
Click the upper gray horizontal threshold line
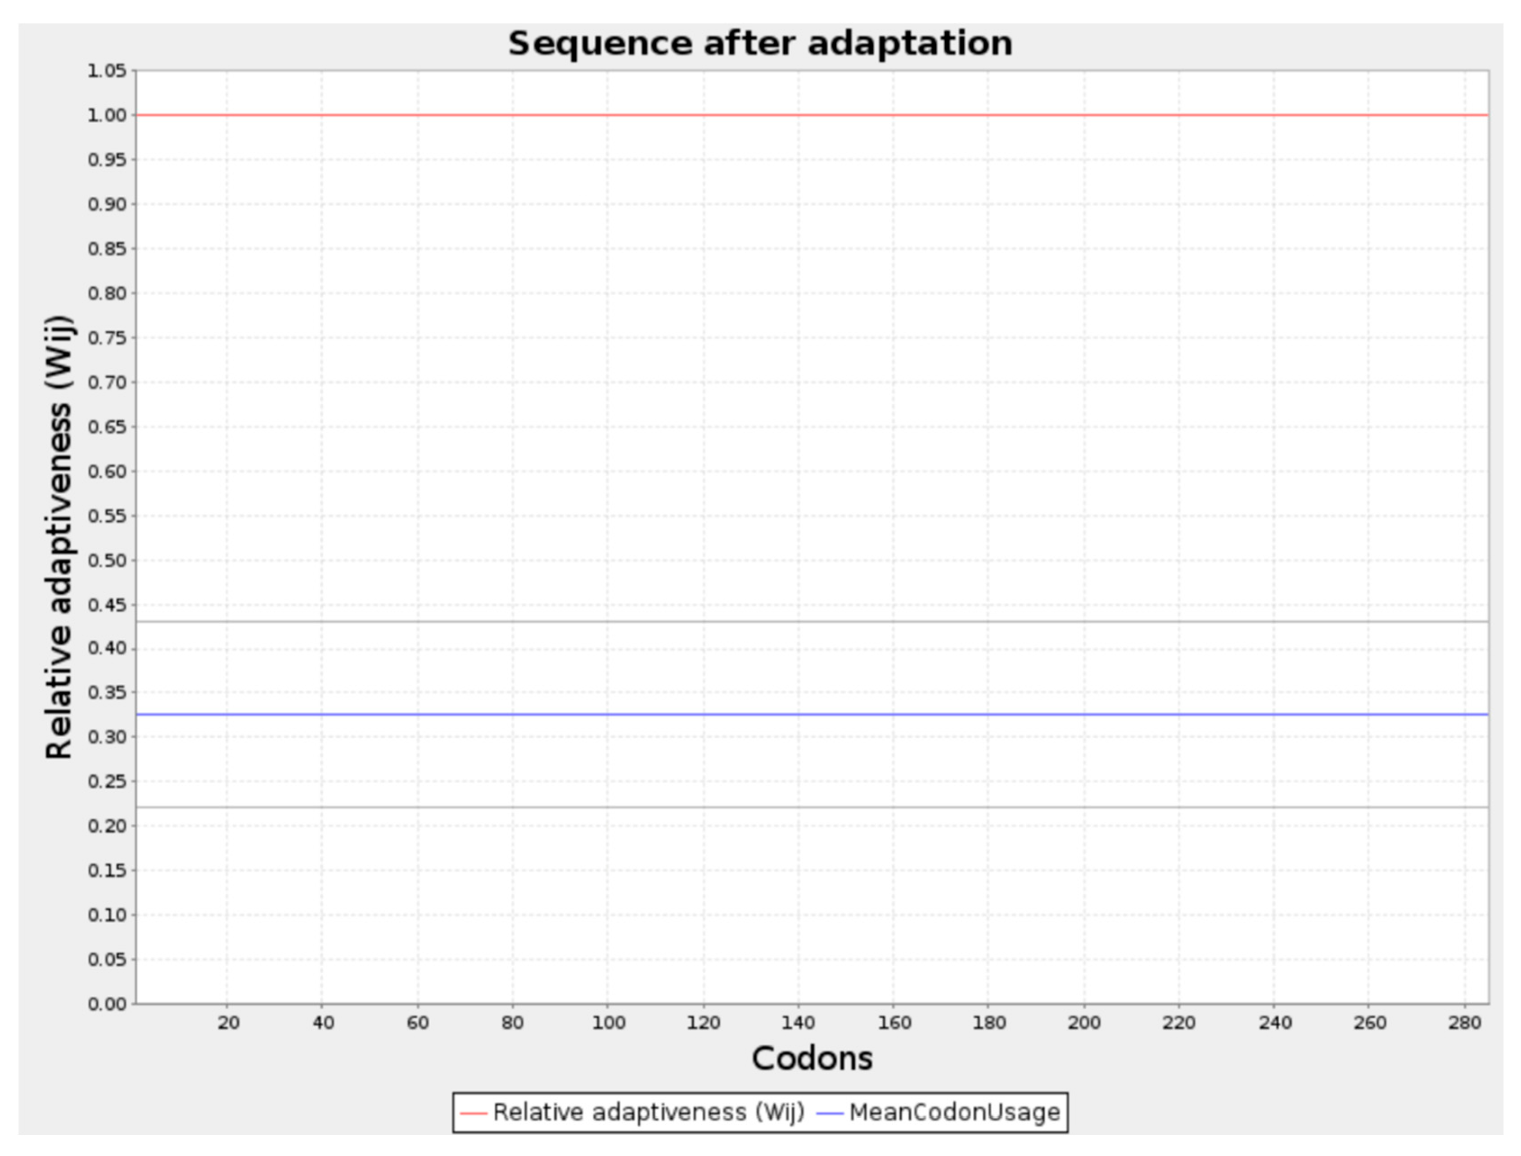click(x=812, y=622)
